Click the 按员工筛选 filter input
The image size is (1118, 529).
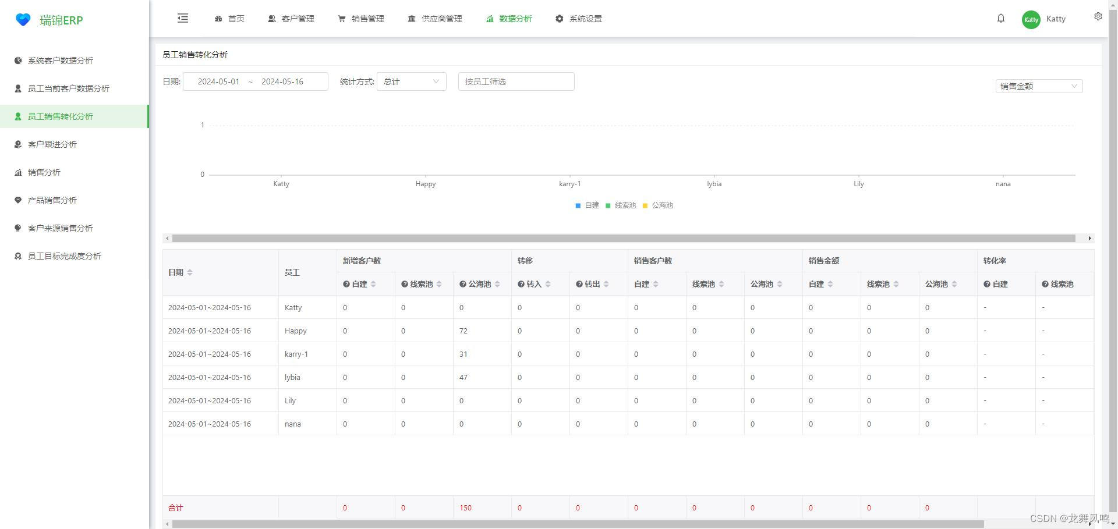point(516,81)
